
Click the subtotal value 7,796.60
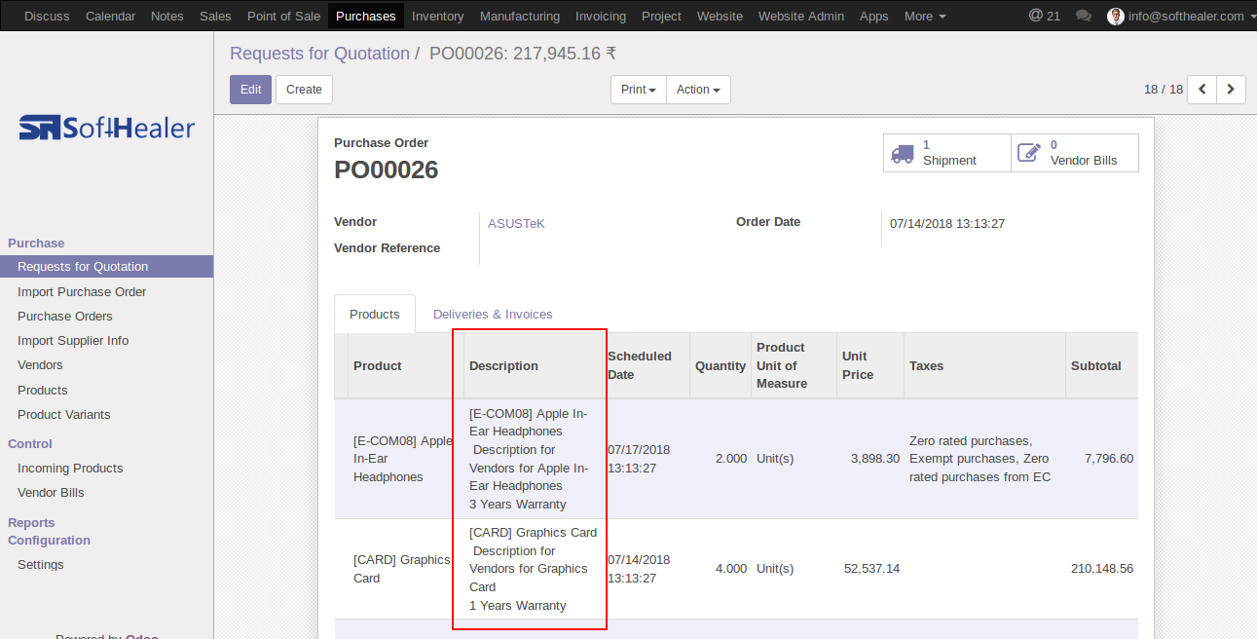pos(1109,458)
